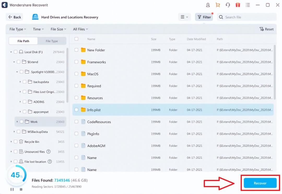The height and width of the screenshot is (194, 282).
Task: Pause the scan
Action: (12, 189)
